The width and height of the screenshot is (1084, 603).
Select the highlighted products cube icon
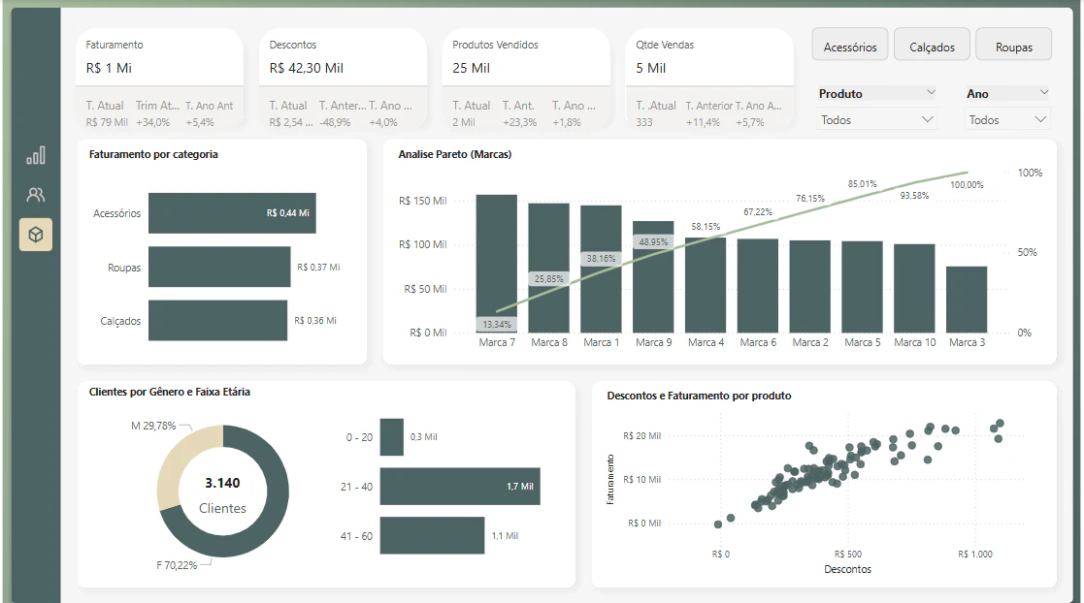click(36, 235)
